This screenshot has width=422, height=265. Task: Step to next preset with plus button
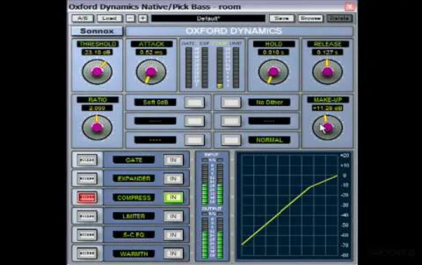(143, 19)
